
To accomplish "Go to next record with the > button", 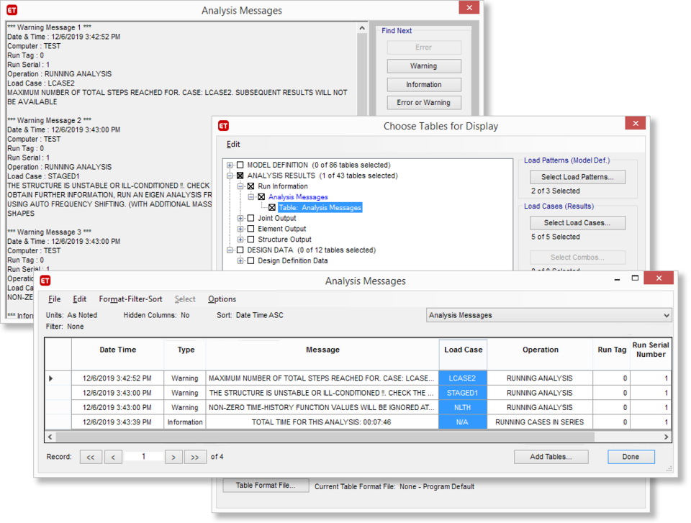I will coord(173,457).
